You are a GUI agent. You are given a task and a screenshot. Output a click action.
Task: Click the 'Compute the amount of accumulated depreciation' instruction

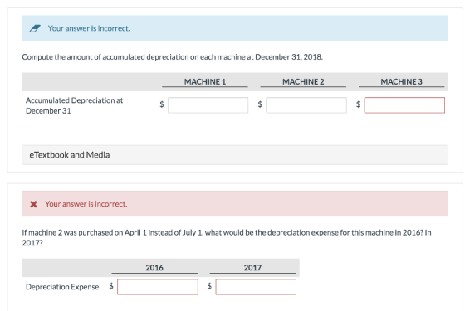point(173,57)
